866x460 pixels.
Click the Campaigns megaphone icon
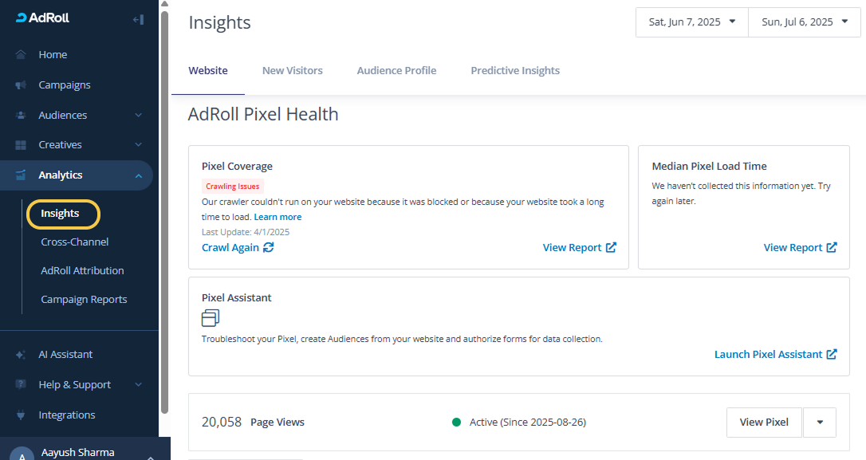(x=22, y=85)
